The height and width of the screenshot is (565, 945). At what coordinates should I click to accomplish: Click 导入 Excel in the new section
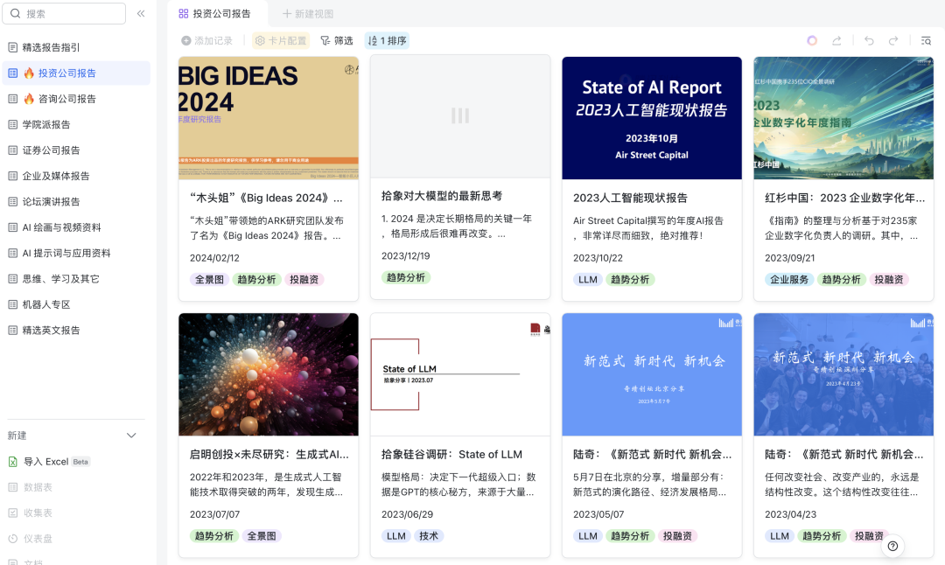pos(49,462)
